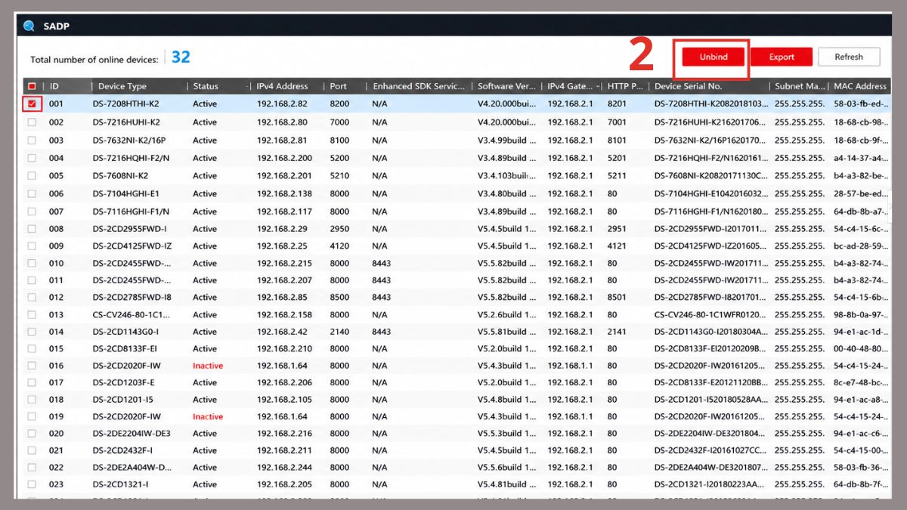Click the SADP logo icon in title bar
The width and height of the screenshot is (907, 510).
(x=29, y=26)
